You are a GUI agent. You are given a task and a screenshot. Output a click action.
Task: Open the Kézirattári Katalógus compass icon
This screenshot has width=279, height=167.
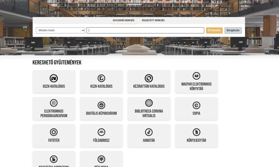149,78
